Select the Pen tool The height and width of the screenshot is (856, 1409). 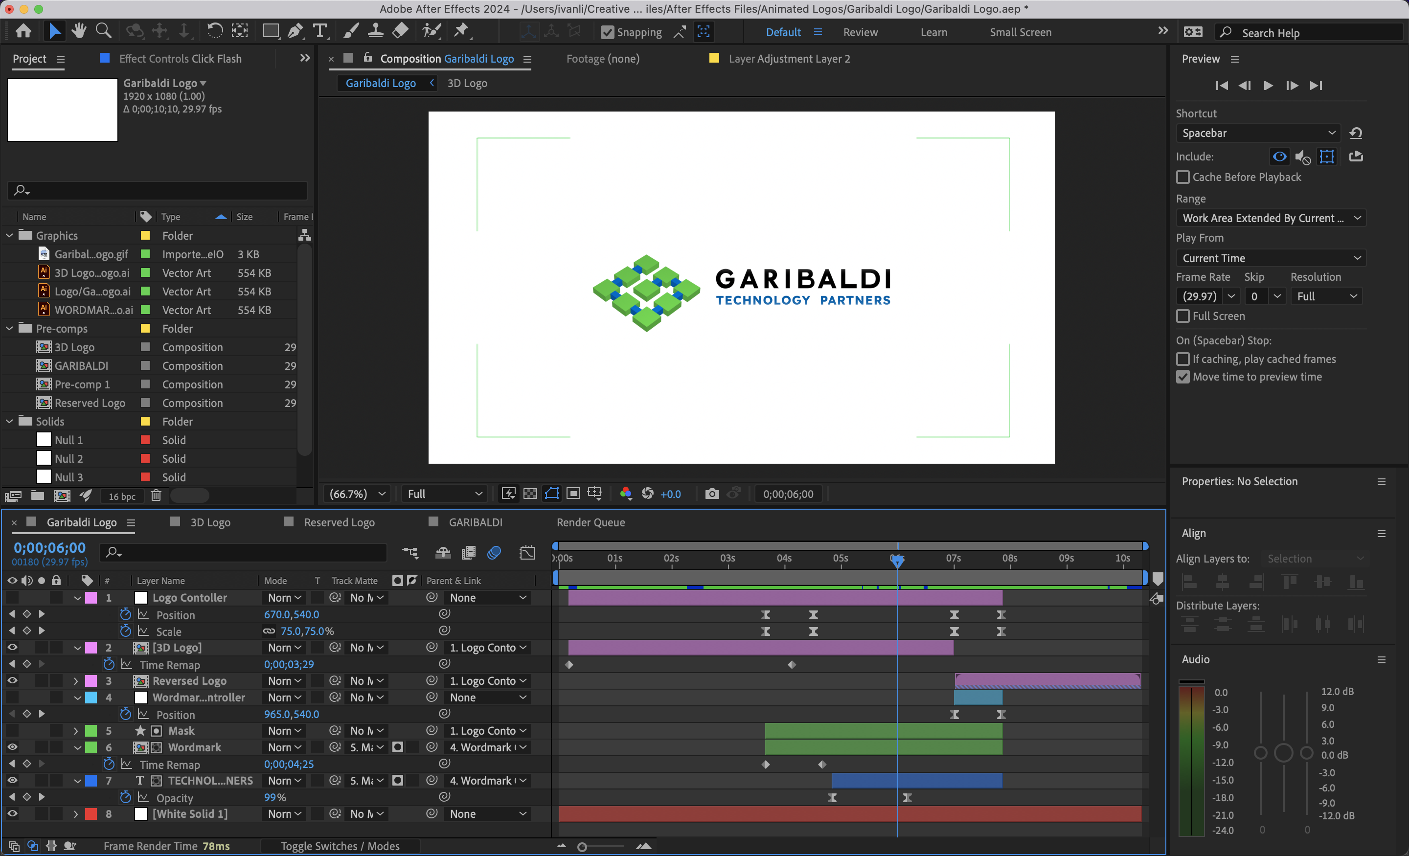tap(295, 31)
